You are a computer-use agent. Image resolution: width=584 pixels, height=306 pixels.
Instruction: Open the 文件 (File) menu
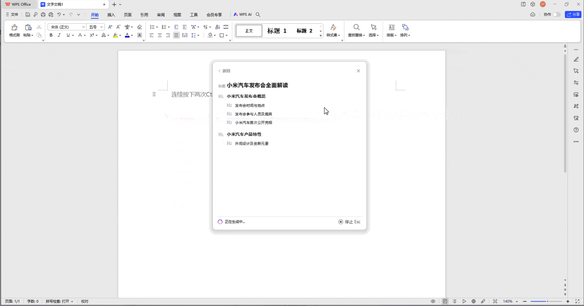12,15
